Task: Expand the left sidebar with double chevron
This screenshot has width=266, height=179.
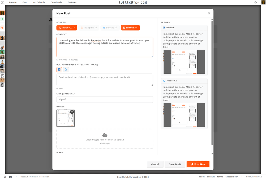Action: [2, 7]
